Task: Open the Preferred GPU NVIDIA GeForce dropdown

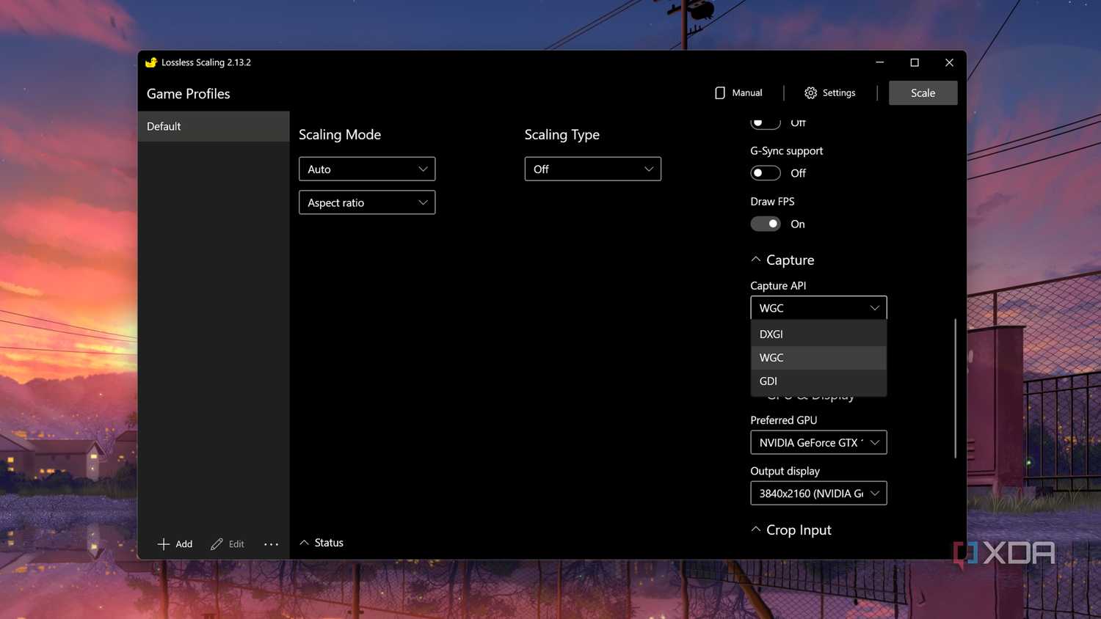Action: [x=818, y=442]
